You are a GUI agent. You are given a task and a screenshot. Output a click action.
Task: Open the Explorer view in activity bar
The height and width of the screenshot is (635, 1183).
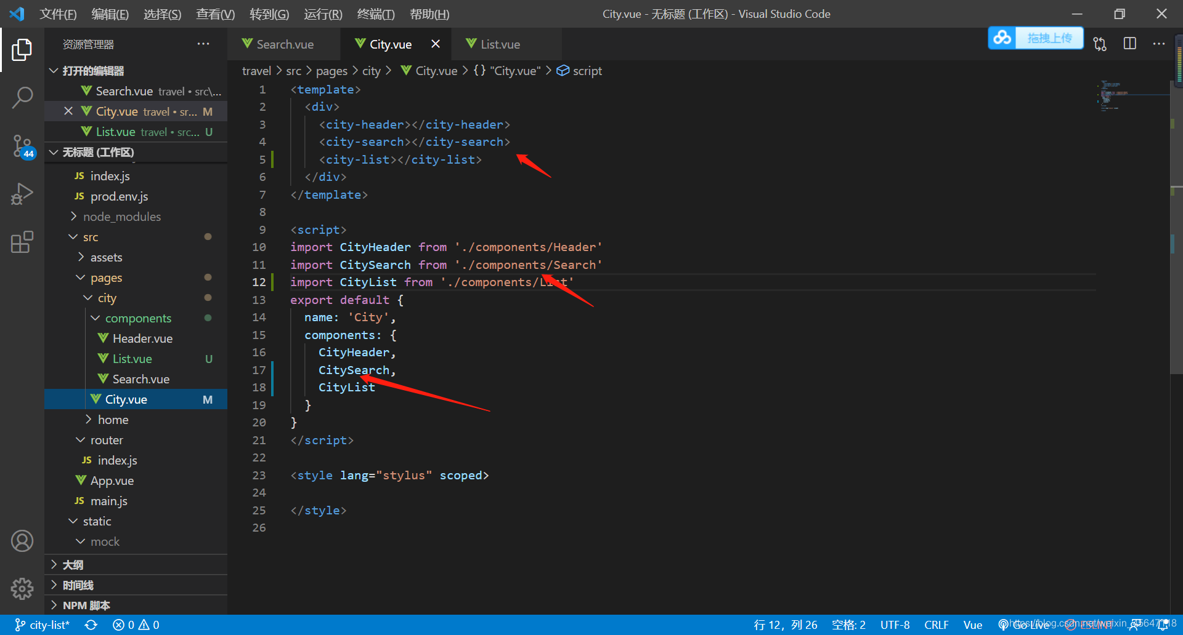[22, 50]
